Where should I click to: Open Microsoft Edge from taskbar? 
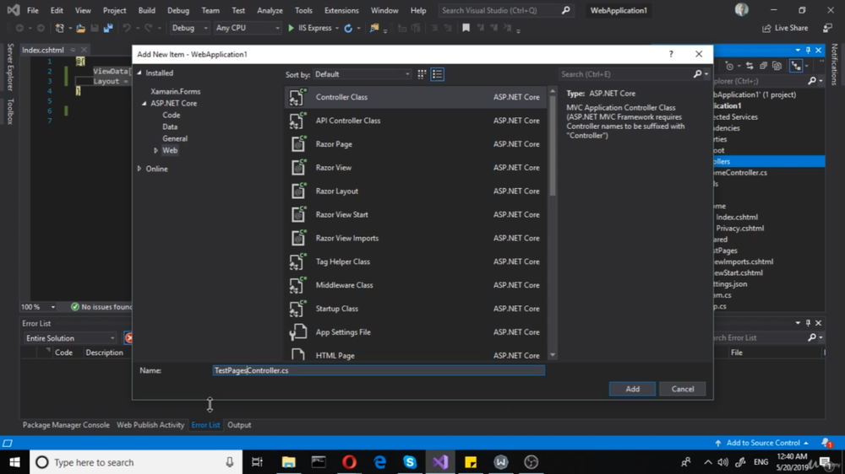tap(380, 462)
